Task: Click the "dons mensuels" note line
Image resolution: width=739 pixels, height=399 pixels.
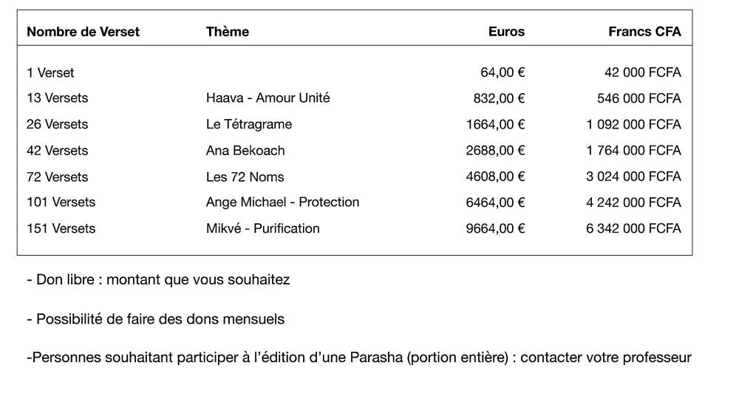Action: pos(155,319)
